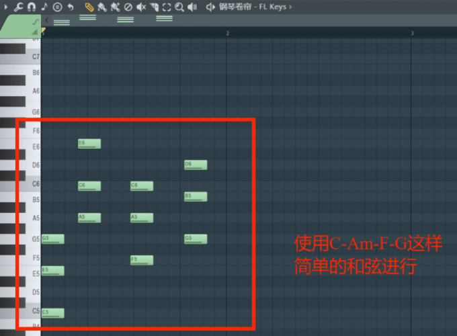The width and height of the screenshot is (457, 336).
Task: Select the pencil draw tool
Action: tap(89, 7)
